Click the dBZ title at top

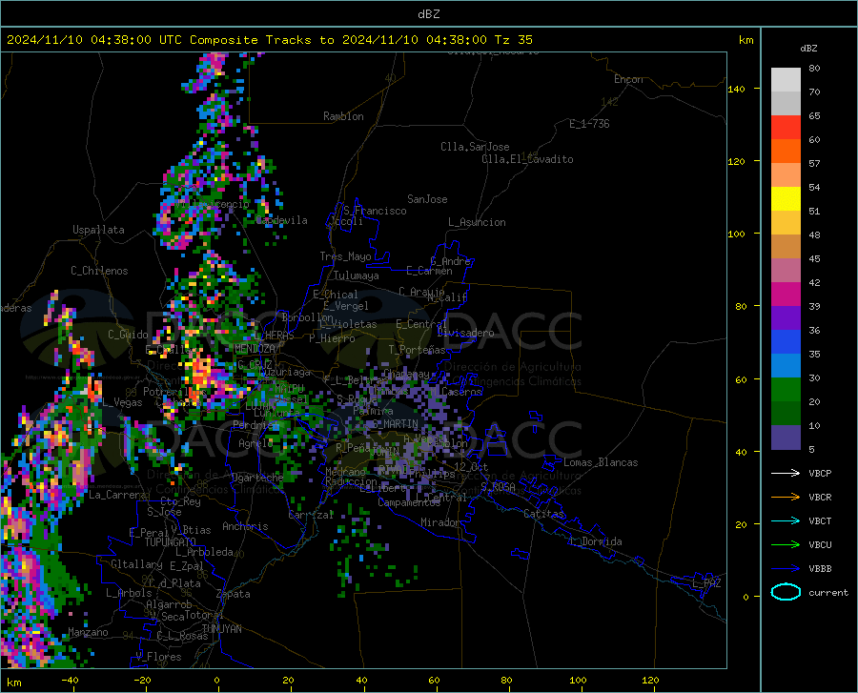[428, 14]
